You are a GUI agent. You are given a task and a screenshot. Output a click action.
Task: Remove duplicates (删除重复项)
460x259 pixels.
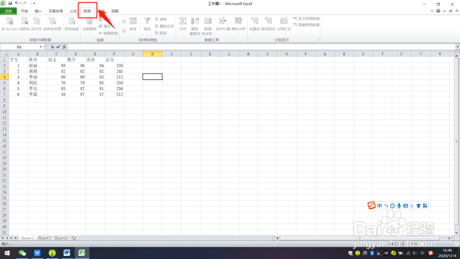195,26
